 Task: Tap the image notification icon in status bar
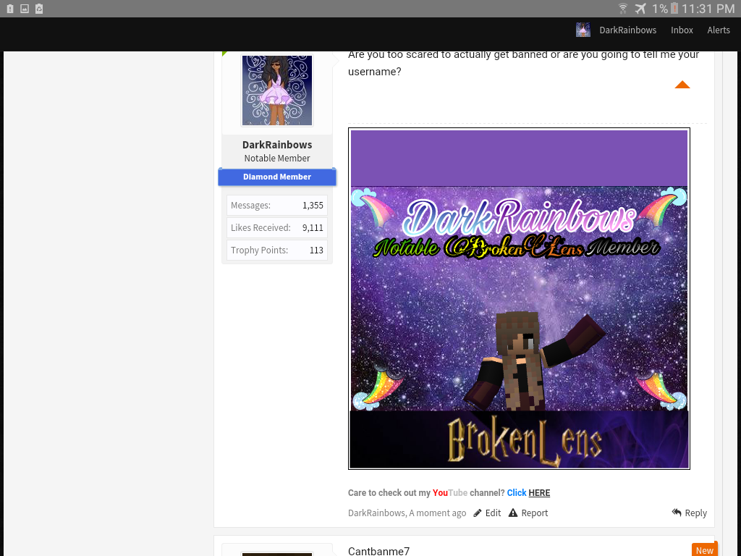click(x=25, y=9)
